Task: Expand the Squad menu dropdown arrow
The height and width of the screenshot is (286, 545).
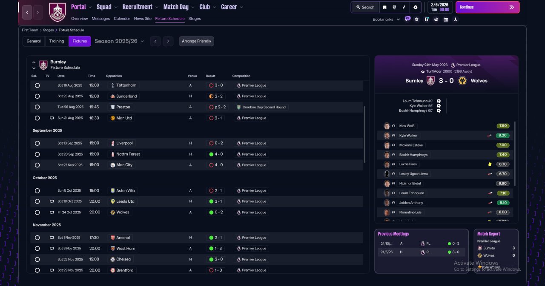Action: 116,7
